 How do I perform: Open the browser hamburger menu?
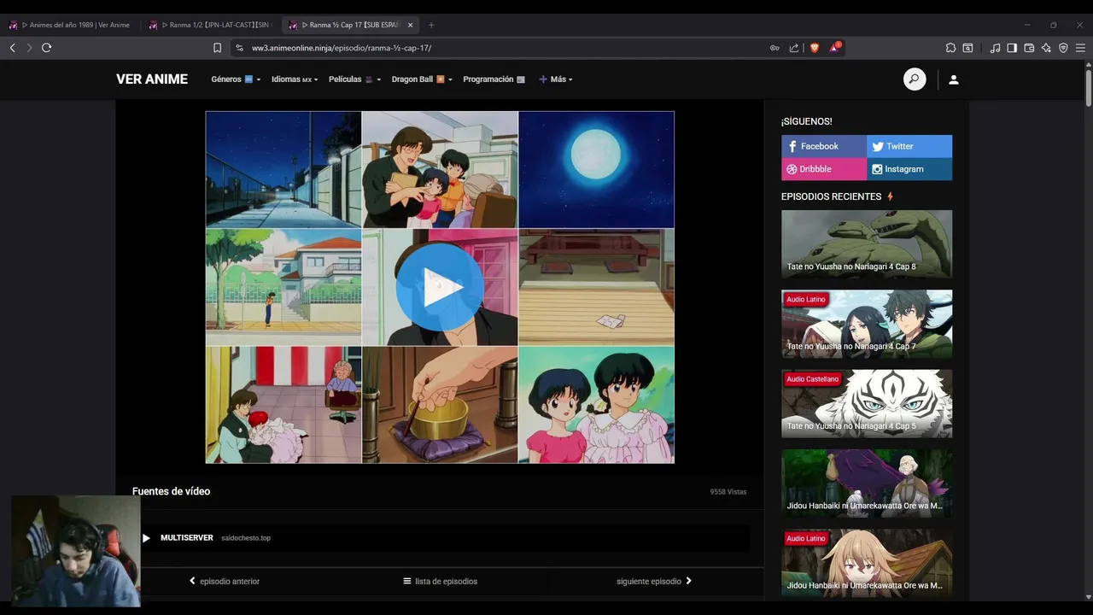pos(1080,48)
